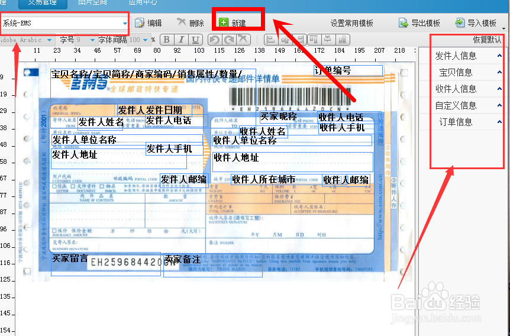Select the 收件人单位名称 field
This screenshot has width=510, height=336.
pos(292,141)
